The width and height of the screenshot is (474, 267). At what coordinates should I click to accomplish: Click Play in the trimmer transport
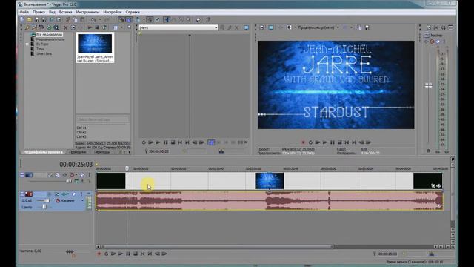(x=158, y=142)
